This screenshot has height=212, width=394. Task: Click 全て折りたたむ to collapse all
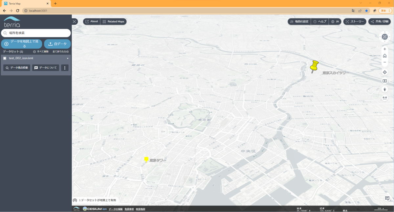coord(61,52)
